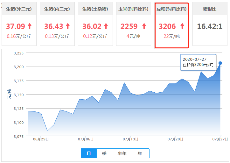230x163 pixels.
Task: Click the 06月29日 x-axis date label
Action: tap(41, 139)
